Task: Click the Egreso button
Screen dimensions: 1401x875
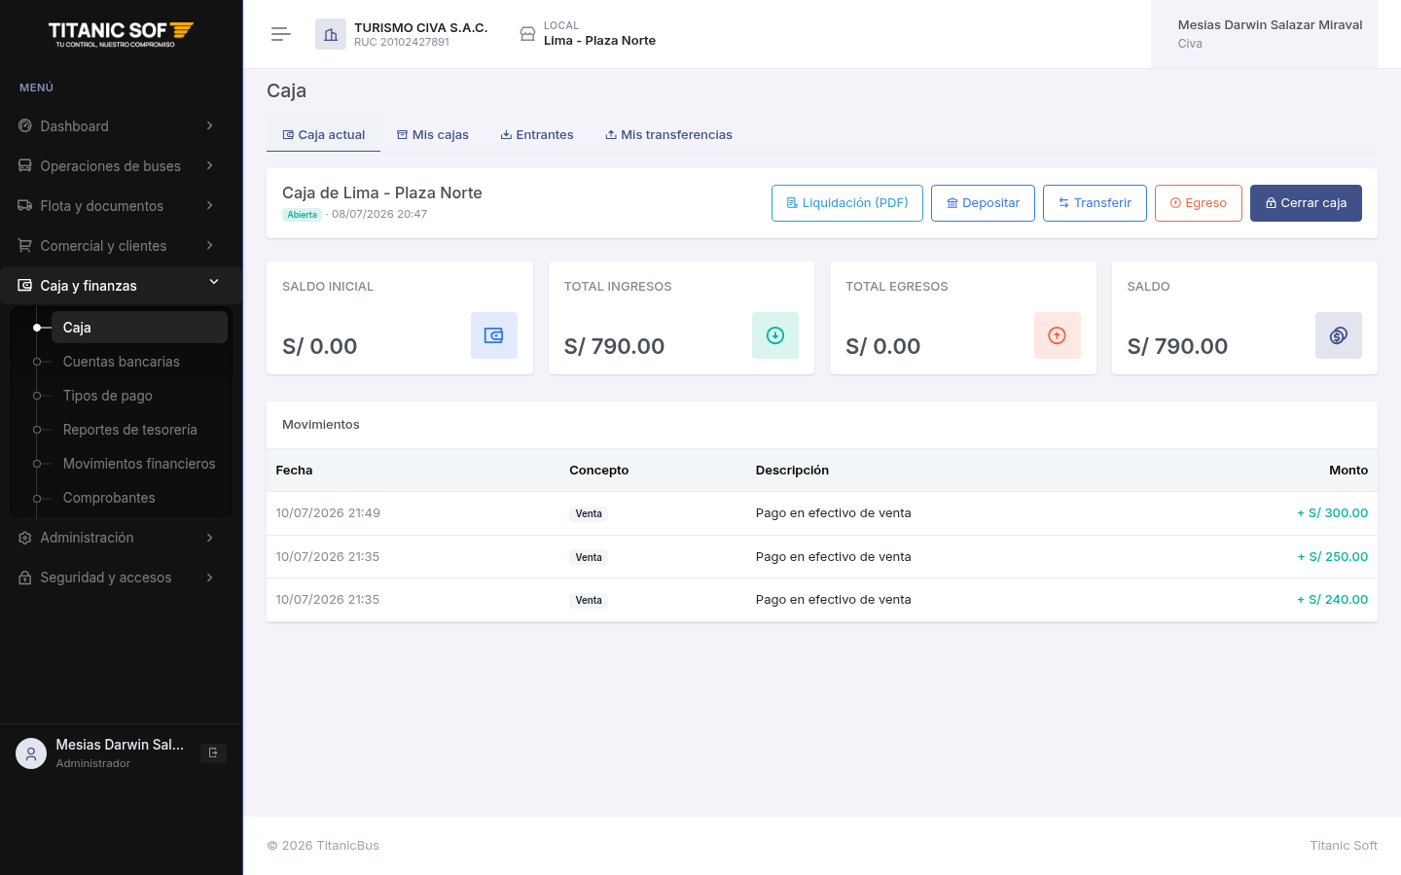Action: pos(1199,203)
